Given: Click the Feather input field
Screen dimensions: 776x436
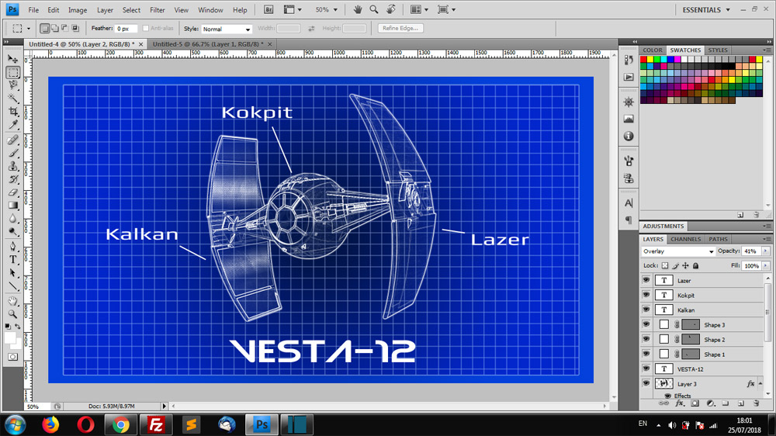Looking at the screenshot, I should tap(126, 29).
